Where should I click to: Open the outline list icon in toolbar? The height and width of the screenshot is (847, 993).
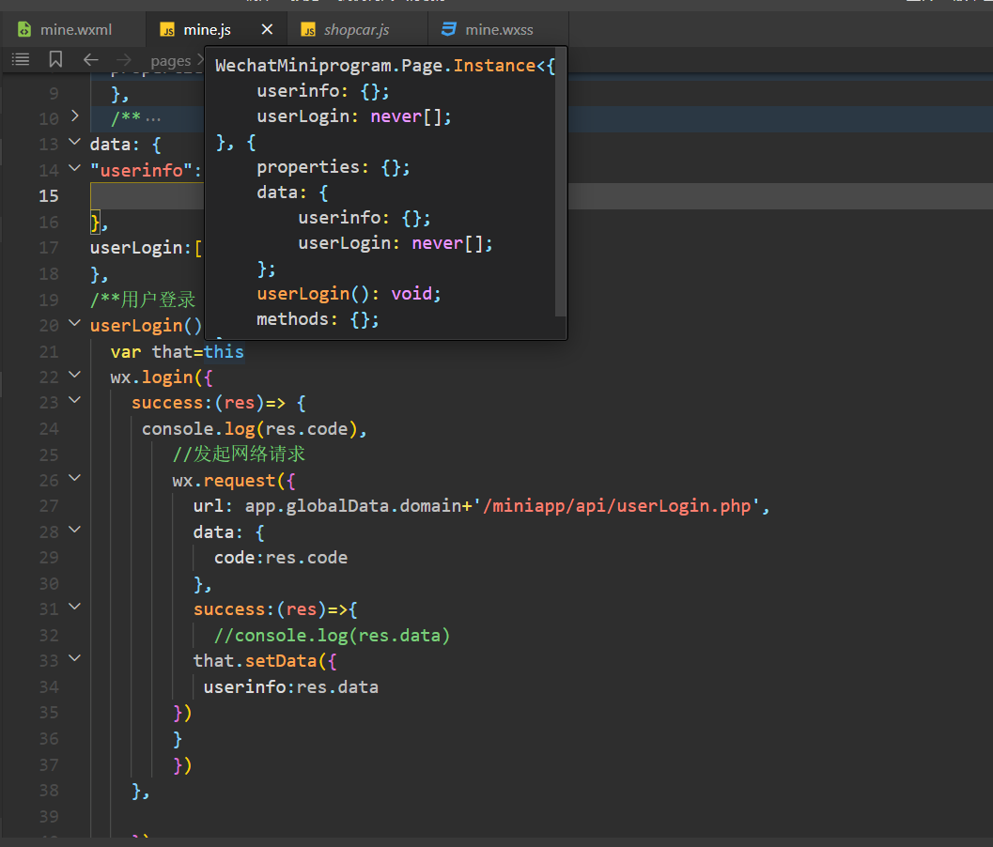(x=21, y=59)
